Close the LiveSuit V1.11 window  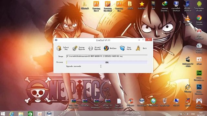(149, 40)
